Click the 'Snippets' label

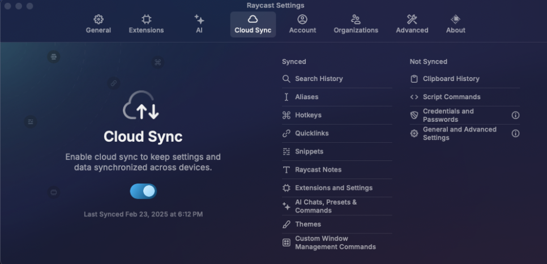[309, 152]
